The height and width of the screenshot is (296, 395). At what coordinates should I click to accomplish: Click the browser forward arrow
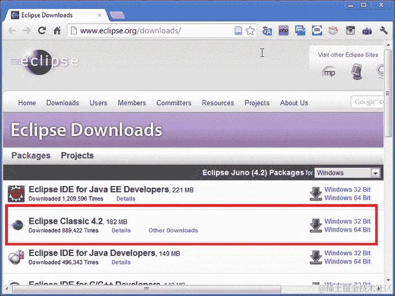pos(27,30)
